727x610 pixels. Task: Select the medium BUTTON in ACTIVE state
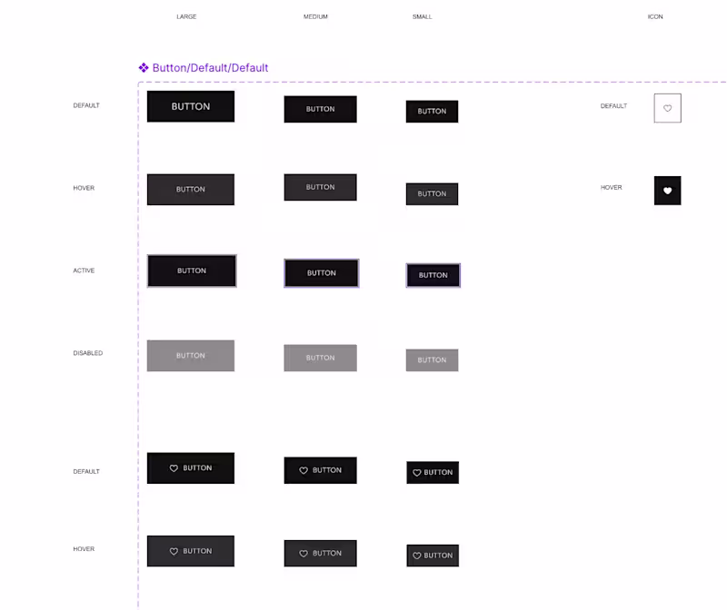point(321,273)
